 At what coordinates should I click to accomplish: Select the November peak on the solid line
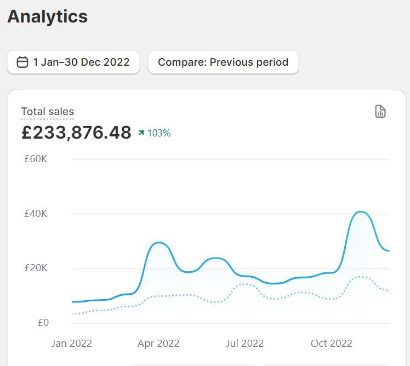click(361, 211)
